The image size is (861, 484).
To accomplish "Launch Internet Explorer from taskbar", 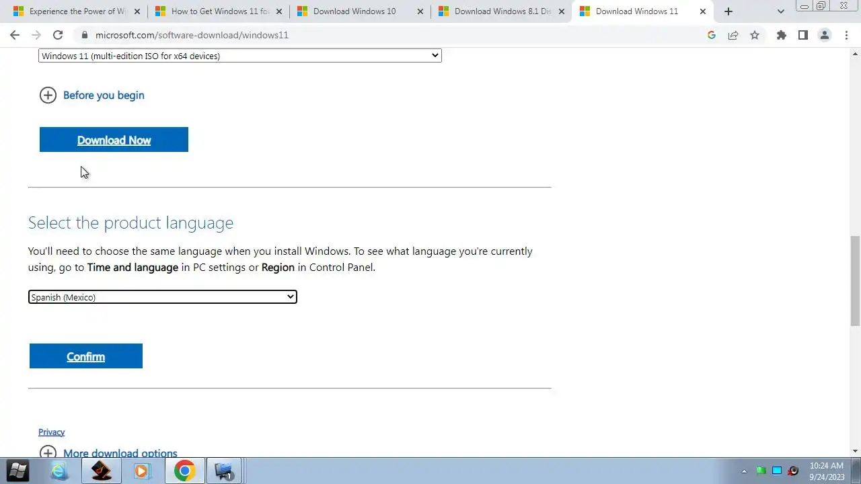I will pos(59,471).
